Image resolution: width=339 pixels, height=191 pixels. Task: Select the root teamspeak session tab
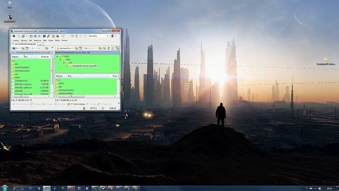(24, 44)
